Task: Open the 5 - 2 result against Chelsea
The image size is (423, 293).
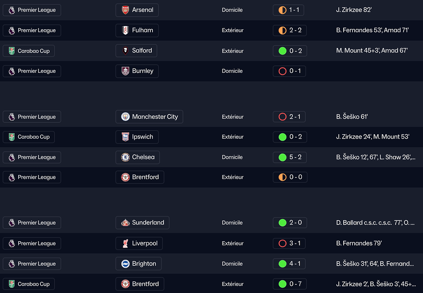Action: point(289,157)
